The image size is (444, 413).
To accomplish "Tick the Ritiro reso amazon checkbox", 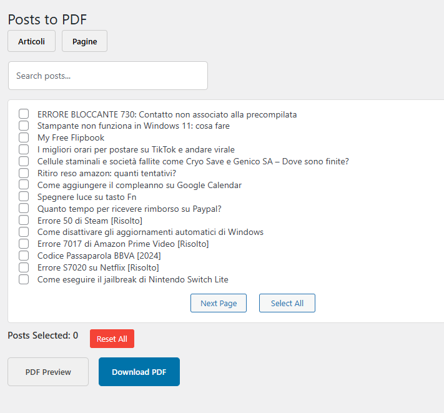I will 24,173.
